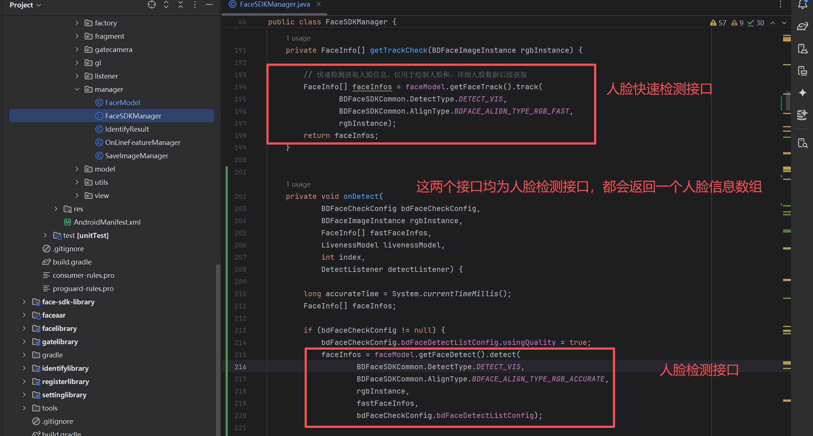The height and width of the screenshot is (436, 813).
Task: Click Select Opened File crosshair icon
Action: (152, 5)
